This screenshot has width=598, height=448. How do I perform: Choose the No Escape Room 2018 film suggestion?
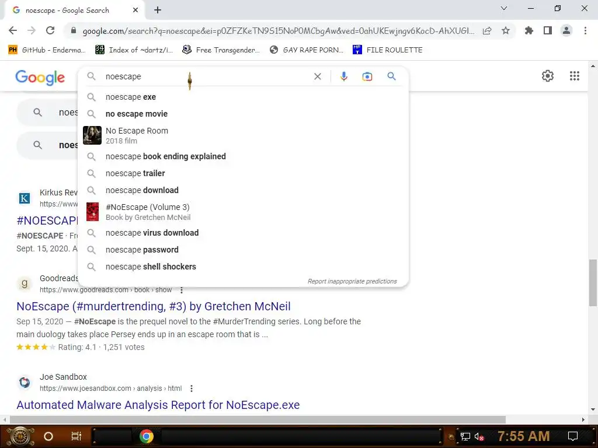coord(243,135)
